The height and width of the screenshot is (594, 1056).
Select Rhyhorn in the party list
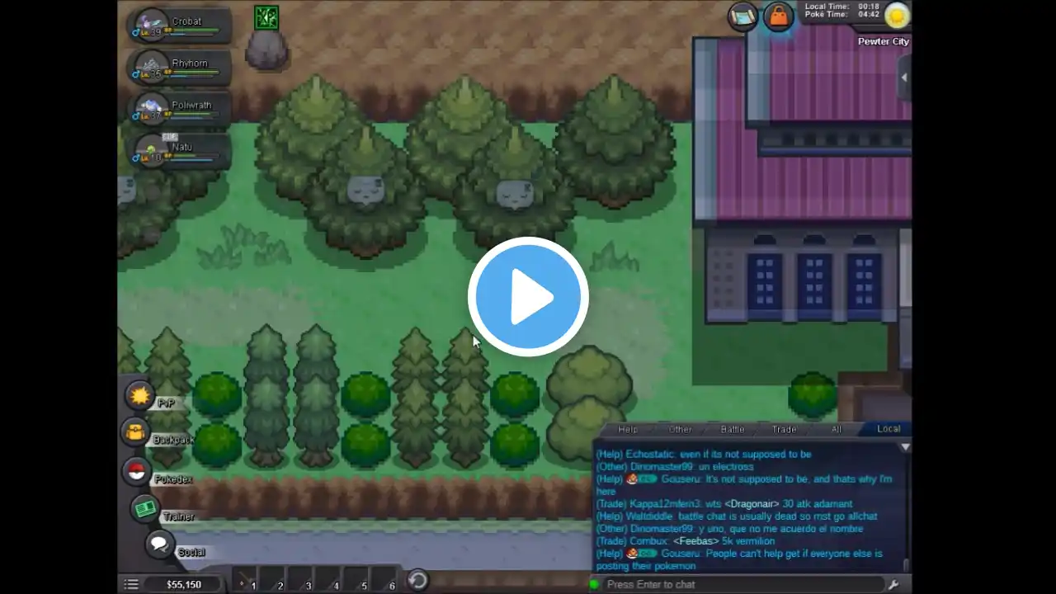(x=180, y=68)
